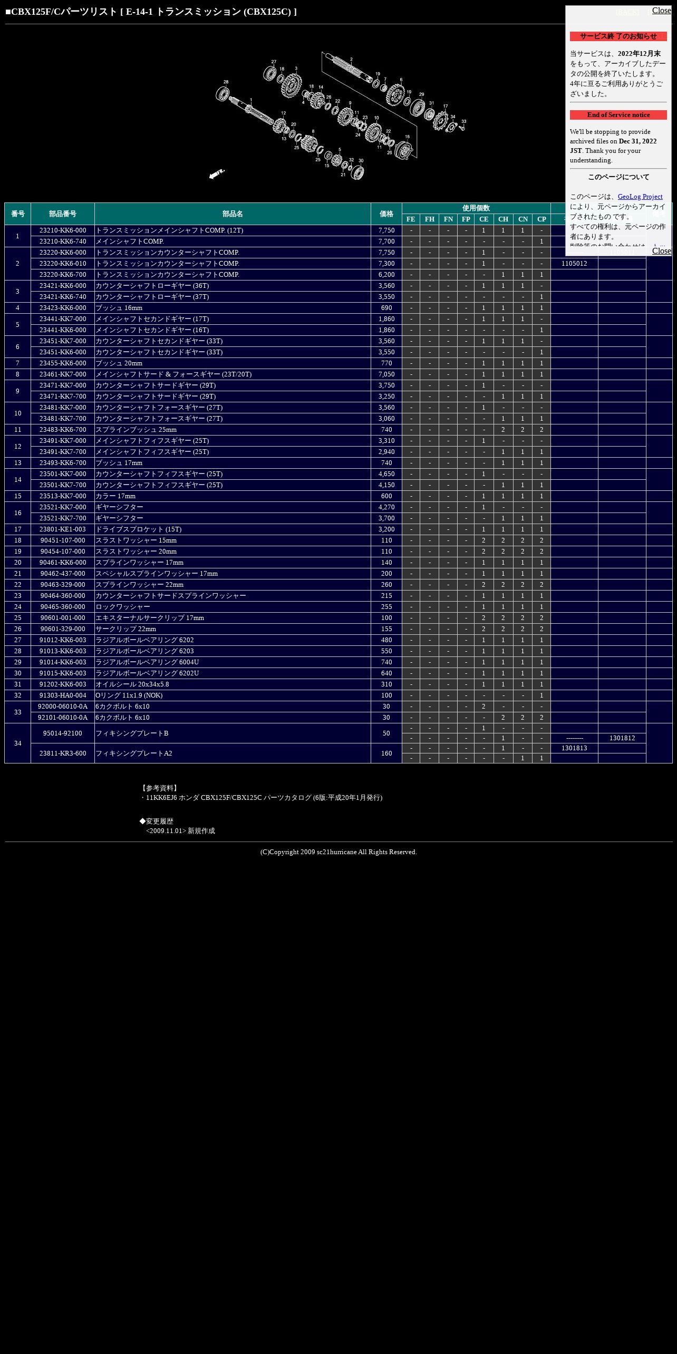Click serial number 1301813 cell
This screenshot has height=1354, width=677.
pyautogui.click(x=574, y=748)
